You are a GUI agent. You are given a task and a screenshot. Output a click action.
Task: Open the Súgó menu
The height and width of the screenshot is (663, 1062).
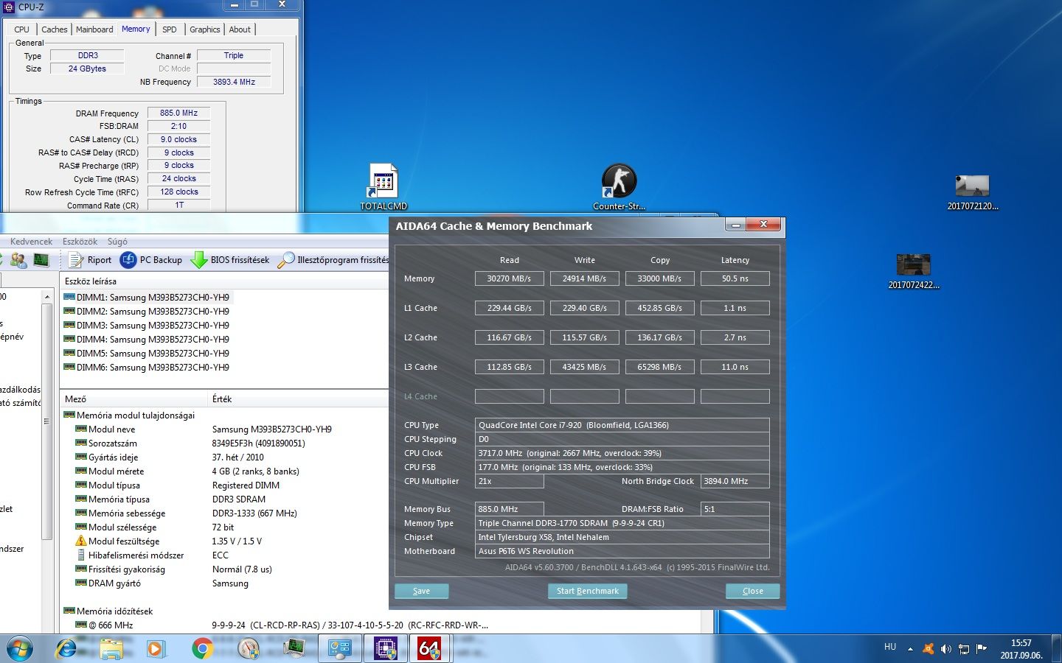117,242
